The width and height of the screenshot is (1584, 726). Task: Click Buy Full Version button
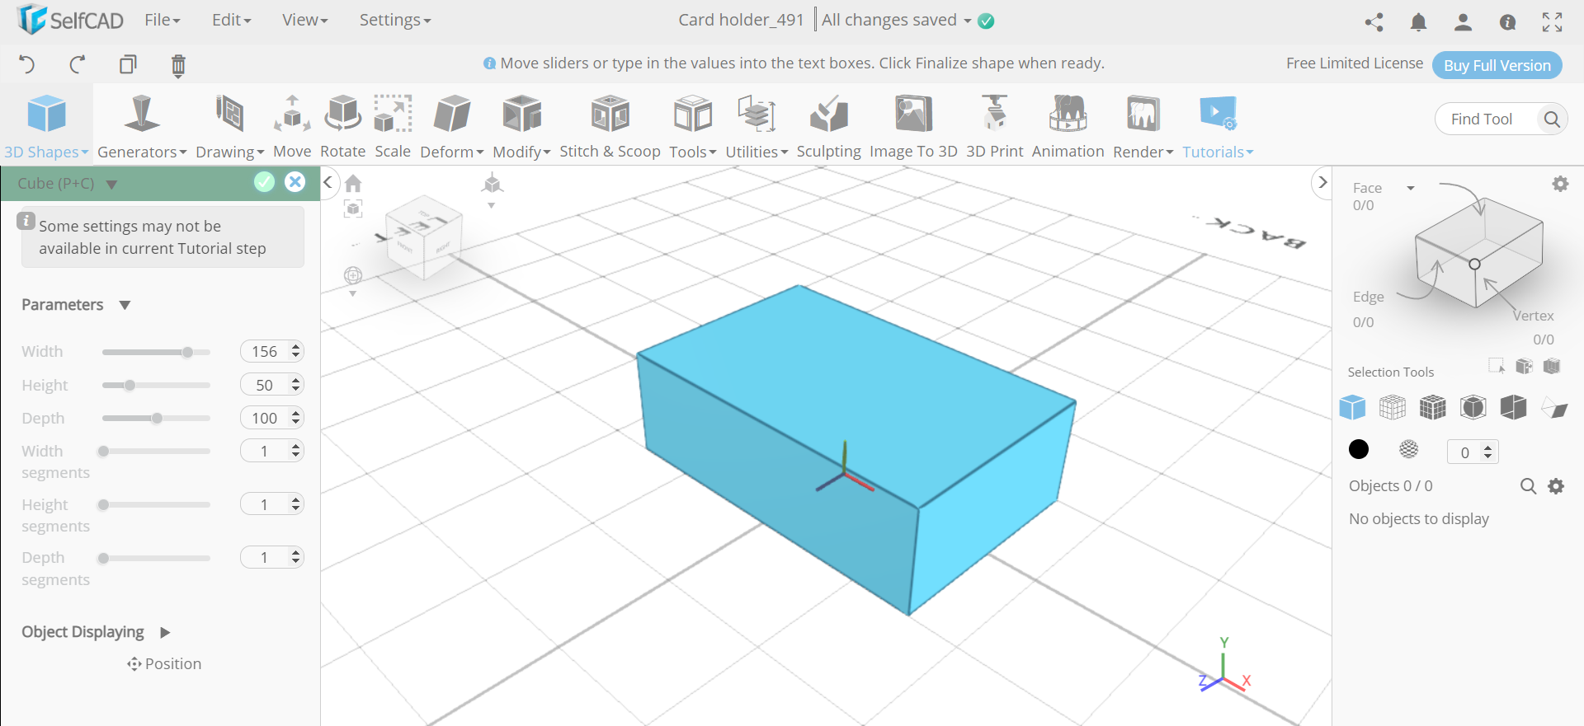click(x=1497, y=65)
